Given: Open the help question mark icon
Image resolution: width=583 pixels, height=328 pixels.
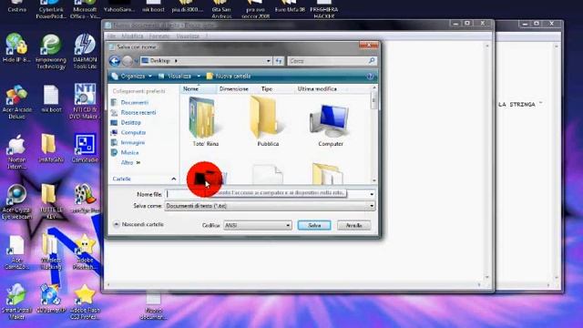Looking at the screenshot, I should point(370,77).
